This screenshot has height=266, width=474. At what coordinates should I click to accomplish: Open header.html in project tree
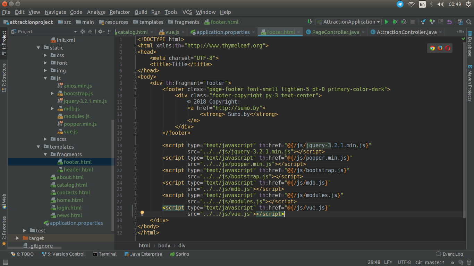pyautogui.click(x=75, y=170)
